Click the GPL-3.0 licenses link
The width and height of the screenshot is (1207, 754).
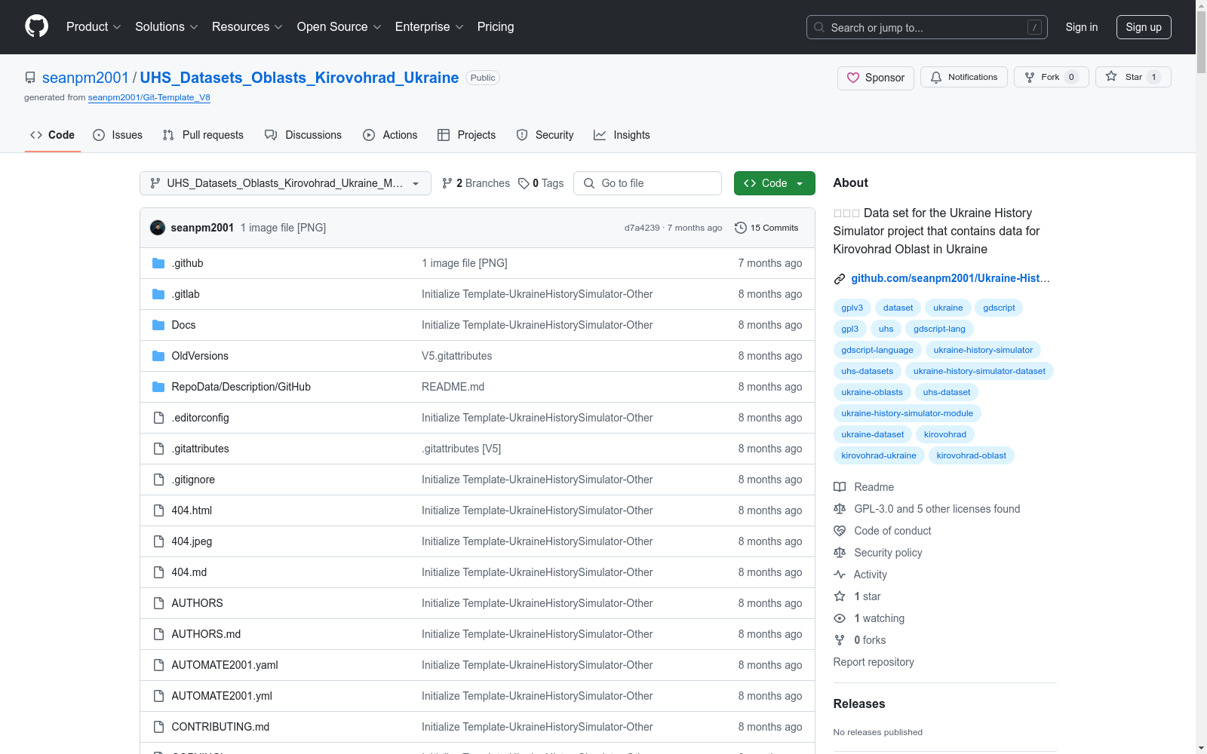pyautogui.click(x=926, y=509)
